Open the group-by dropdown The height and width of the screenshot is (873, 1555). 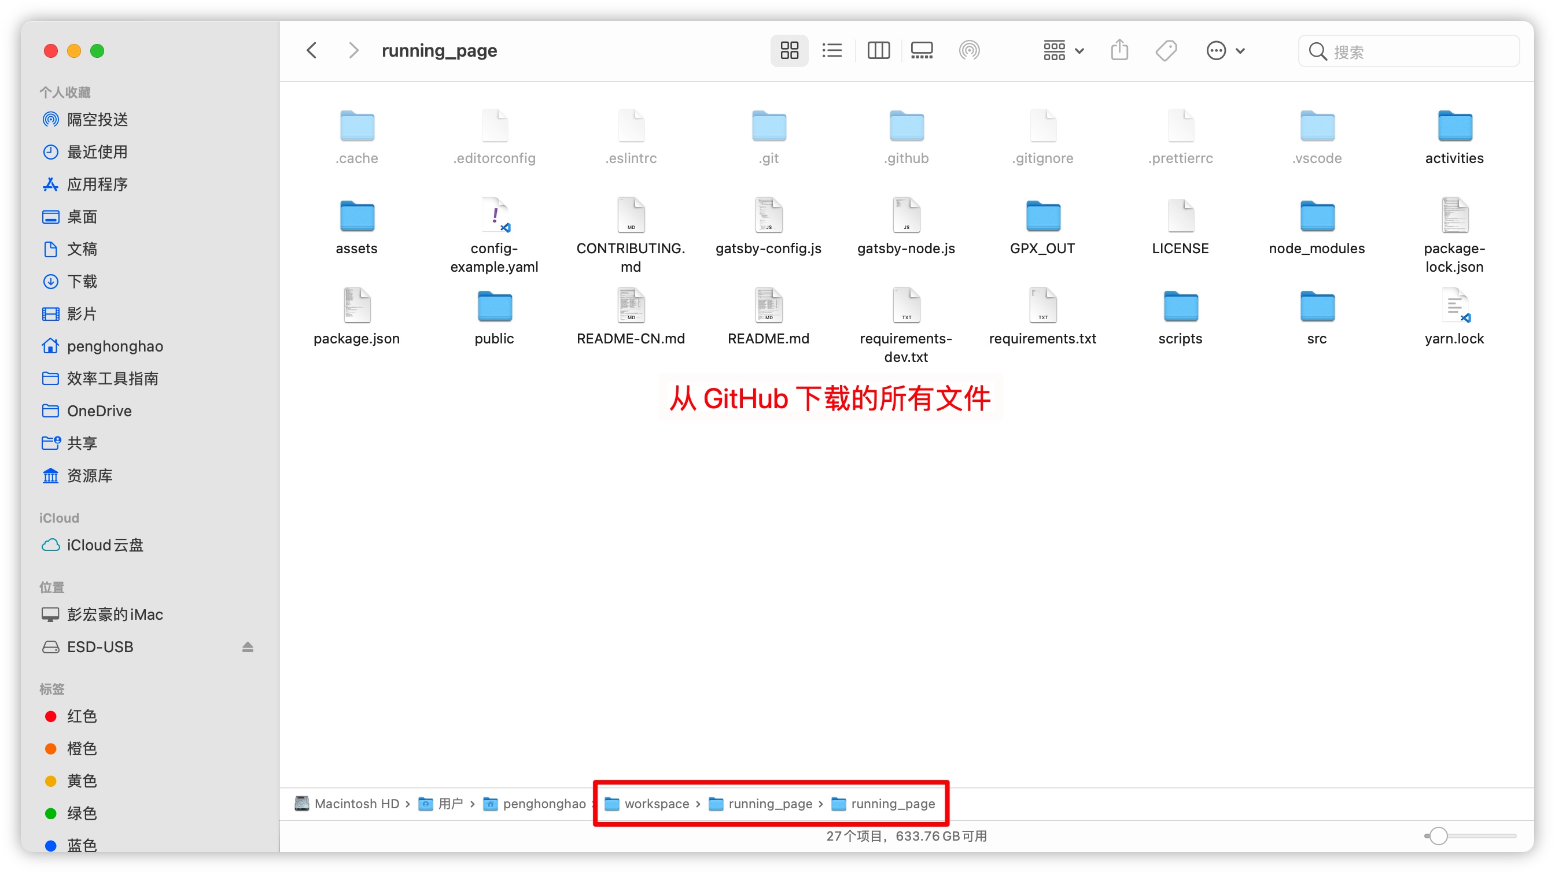point(1064,51)
